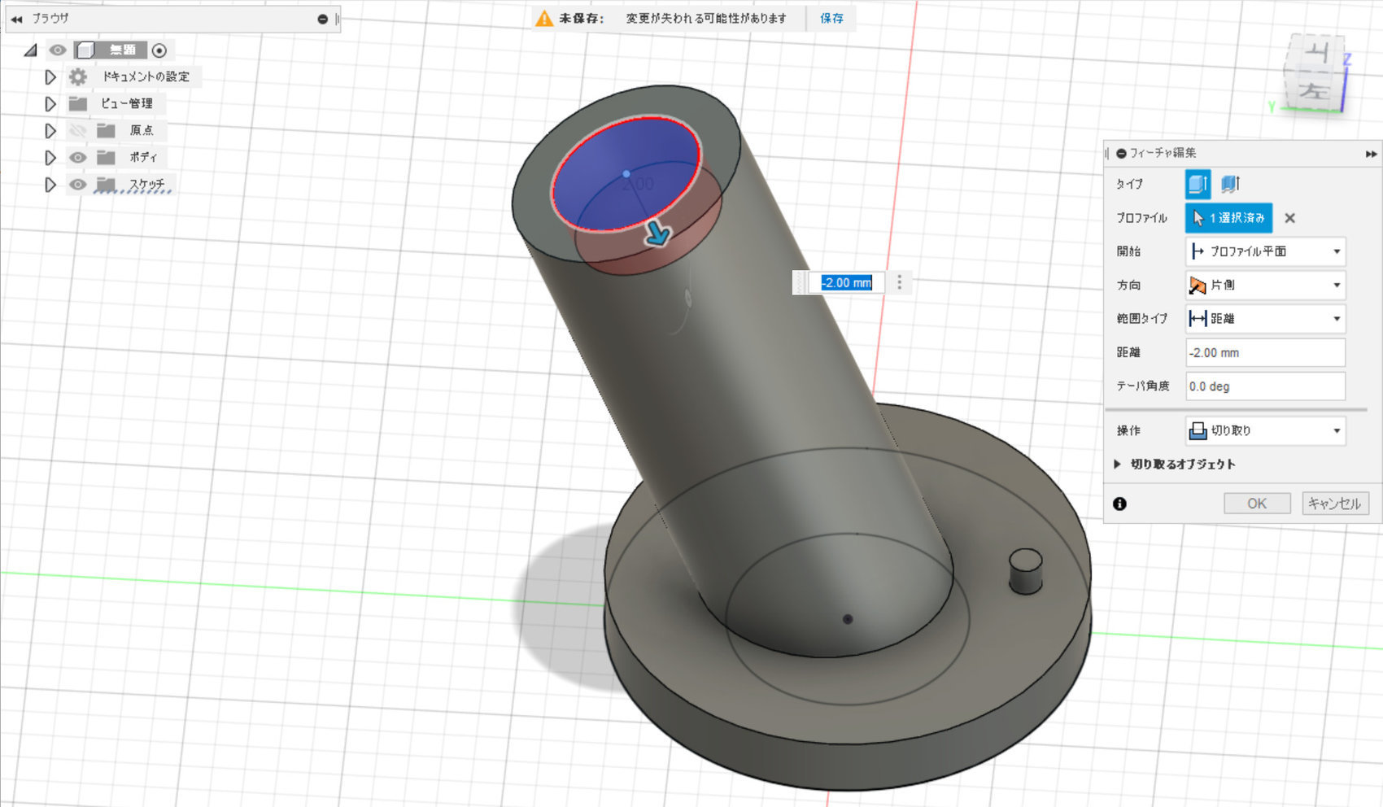1383x807 pixels.
Task: Select ボディ tree item
Action: tap(143, 157)
